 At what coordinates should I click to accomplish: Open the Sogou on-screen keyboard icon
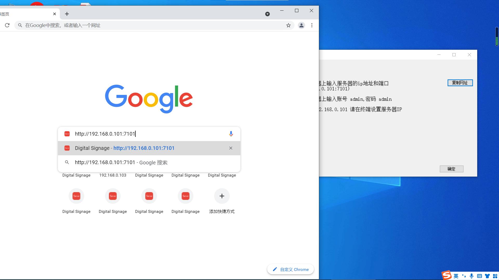tap(480, 276)
